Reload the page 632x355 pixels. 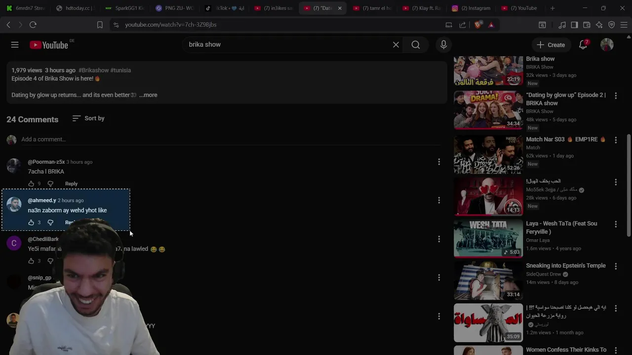click(x=33, y=25)
